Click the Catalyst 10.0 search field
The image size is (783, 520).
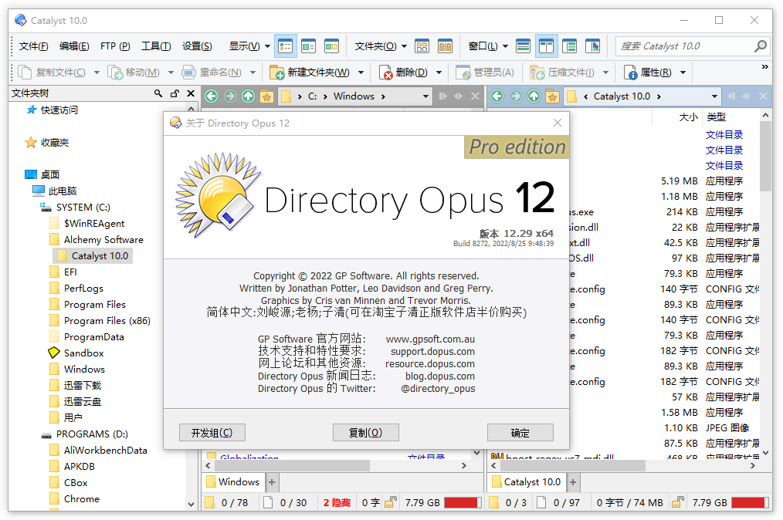(x=685, y=46)
